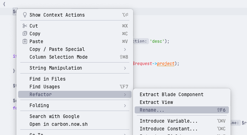
Task: Click the lightbulb icon beside Show Context Actions
Action: pos(25,15)
